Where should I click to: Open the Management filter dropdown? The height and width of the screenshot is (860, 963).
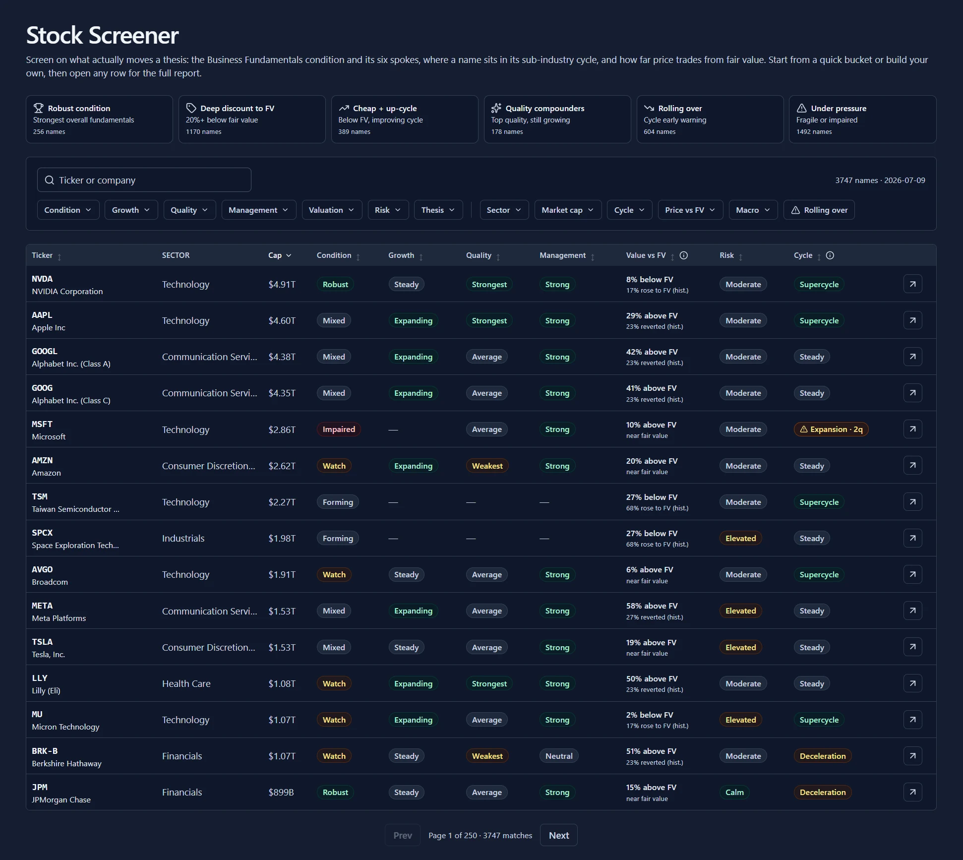pyautogui.click(x=258, y=210)
